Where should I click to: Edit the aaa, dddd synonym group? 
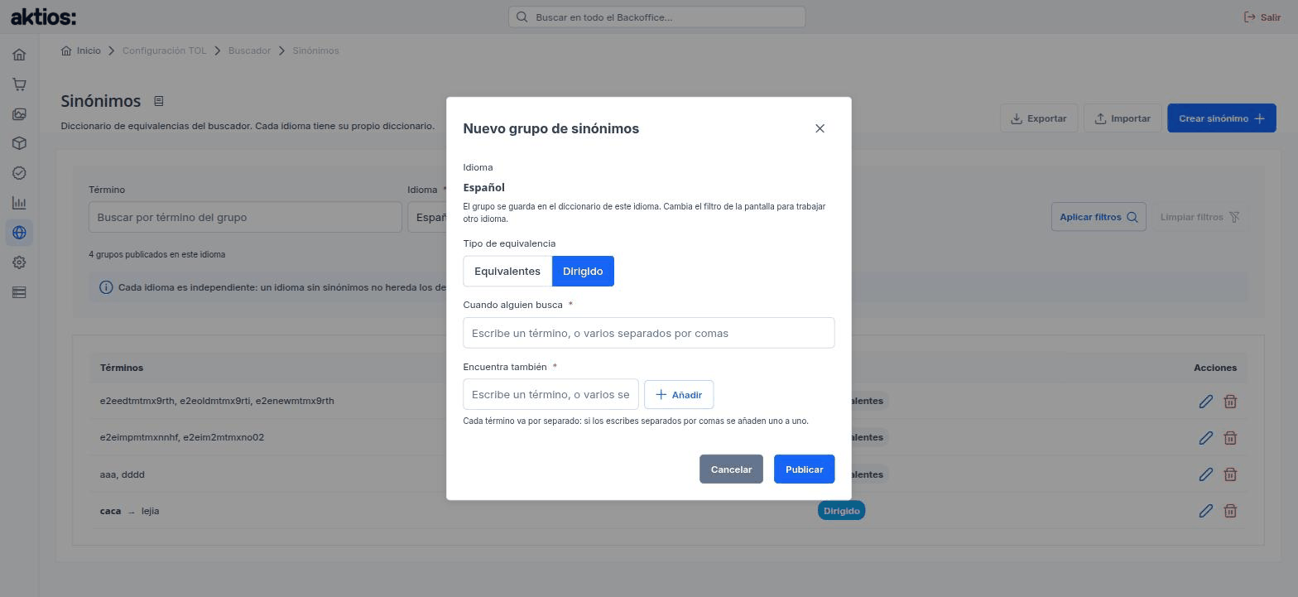coord(1205,474)
